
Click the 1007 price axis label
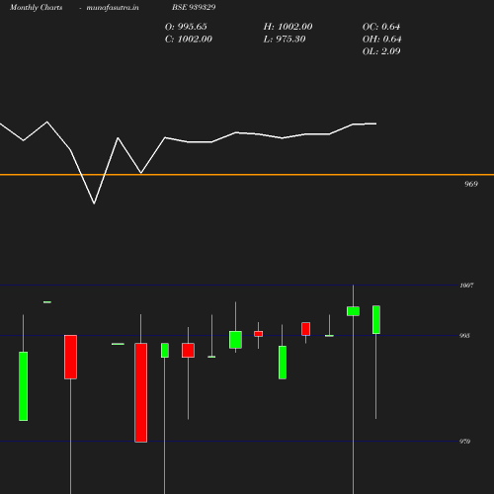(x=466, y=286)
